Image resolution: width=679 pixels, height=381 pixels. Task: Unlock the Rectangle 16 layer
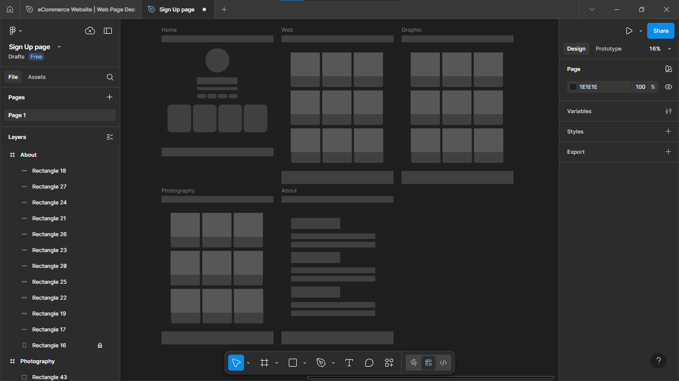click(x=100, y=345)
